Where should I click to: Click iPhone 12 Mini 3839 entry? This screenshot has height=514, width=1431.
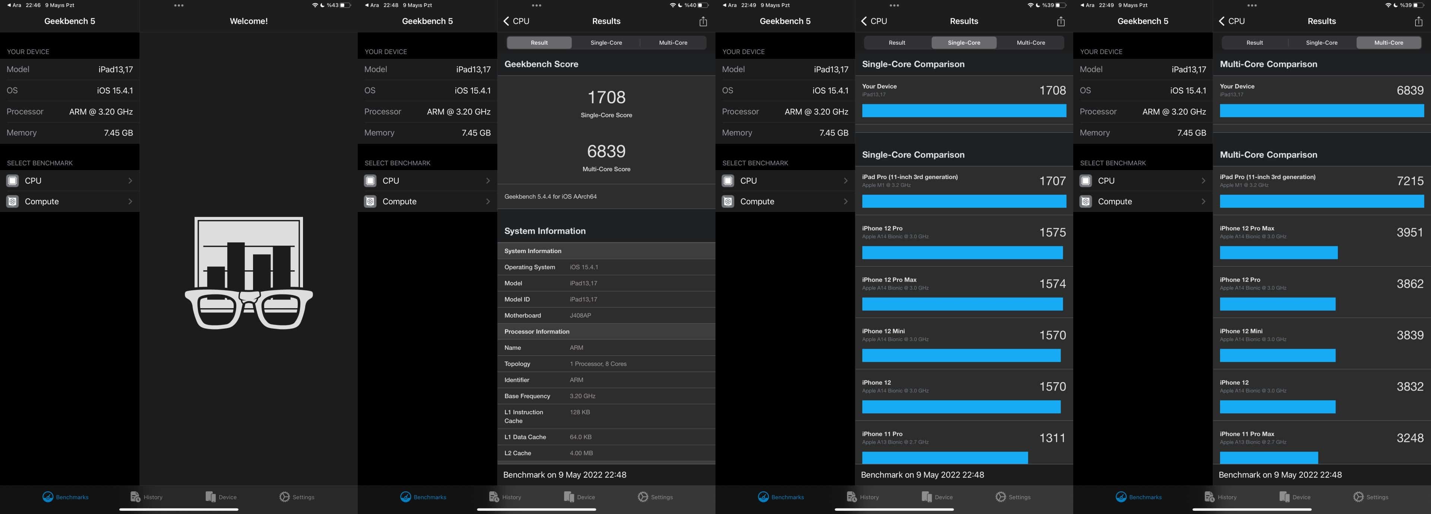click(1321, 344)
